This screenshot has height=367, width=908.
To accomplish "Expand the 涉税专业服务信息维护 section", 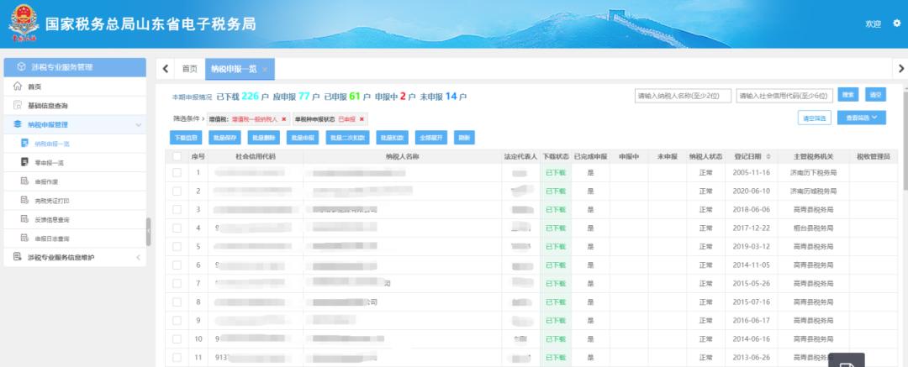I will [138, 257].
